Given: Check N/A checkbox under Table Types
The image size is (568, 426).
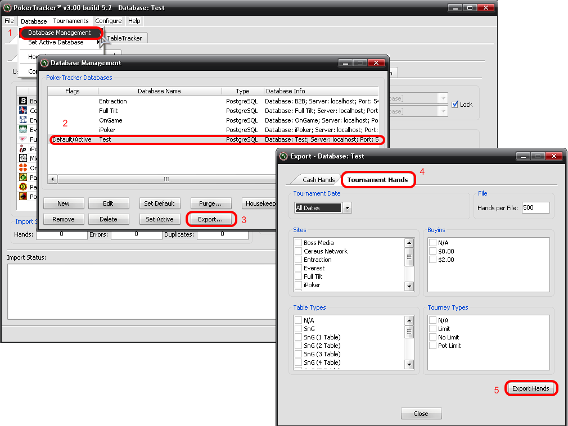Looking at the screenshot, I should (x=299, y=320).
